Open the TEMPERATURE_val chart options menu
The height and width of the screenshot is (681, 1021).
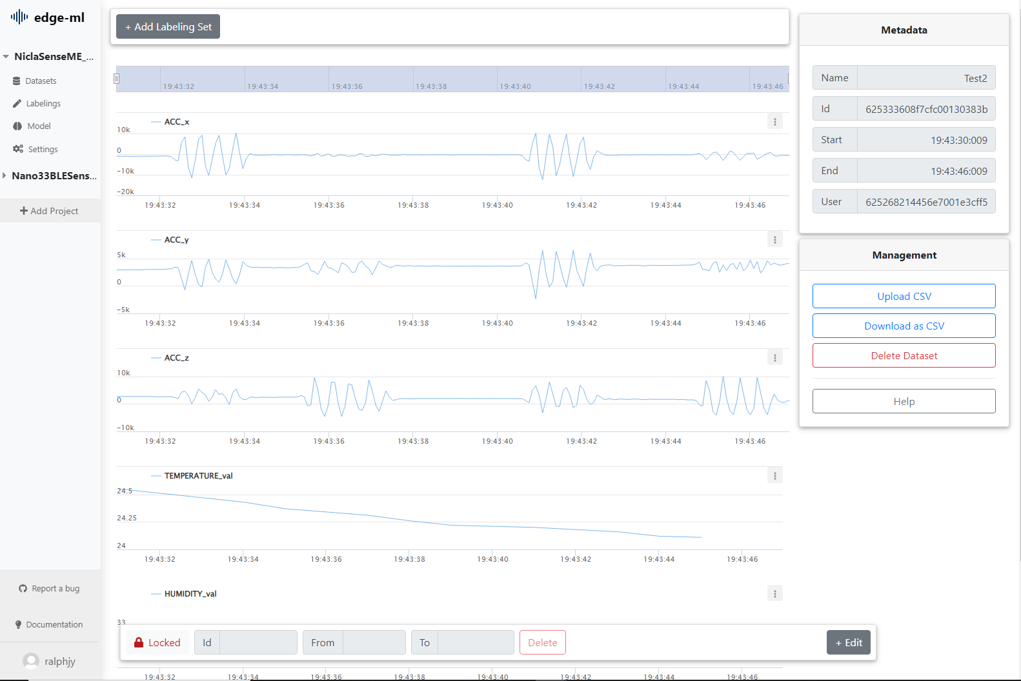(x=774, y=475)
